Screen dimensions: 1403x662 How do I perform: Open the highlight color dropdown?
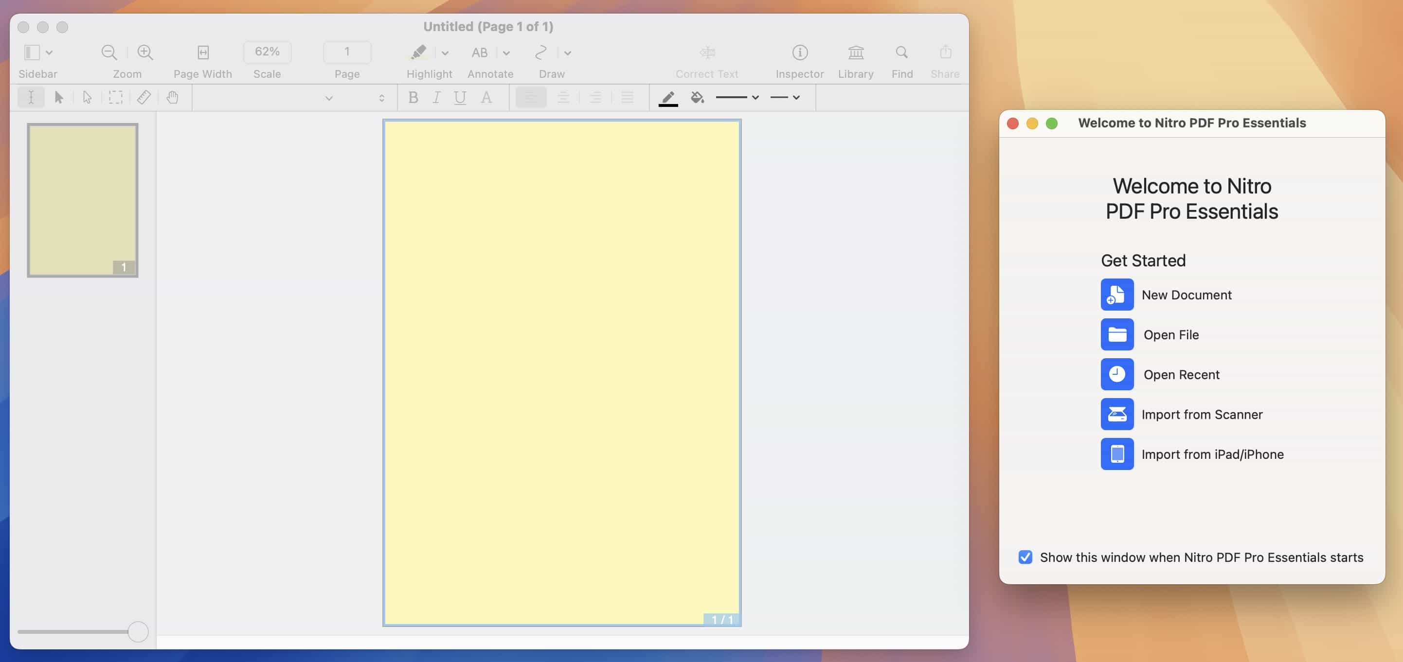[446, 53]
